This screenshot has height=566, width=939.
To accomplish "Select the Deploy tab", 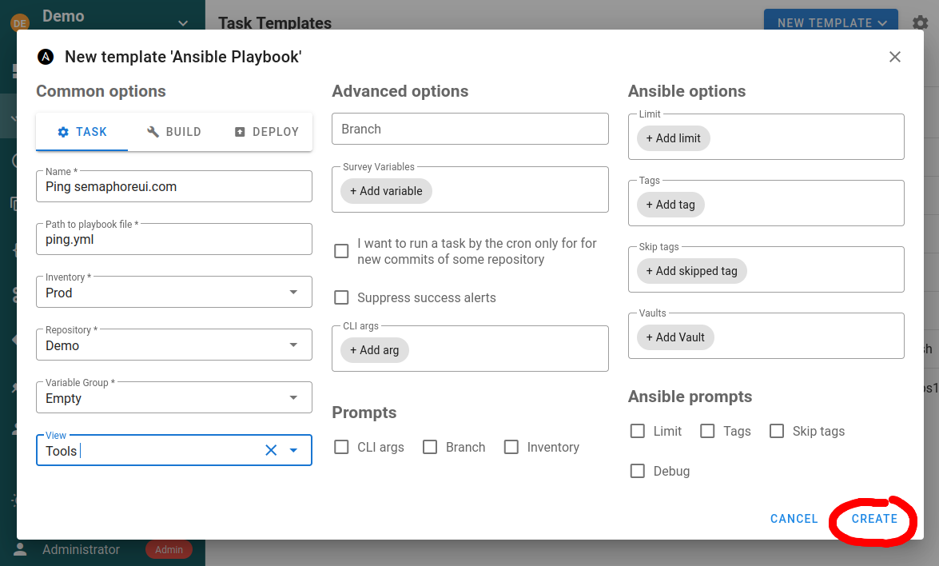I will pyautogui.click(x=266, y=132).
